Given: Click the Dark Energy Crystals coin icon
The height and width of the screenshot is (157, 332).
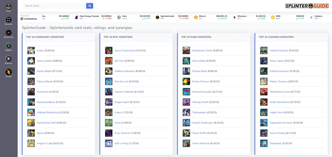Looking at the screenshot, I should 77,17.
